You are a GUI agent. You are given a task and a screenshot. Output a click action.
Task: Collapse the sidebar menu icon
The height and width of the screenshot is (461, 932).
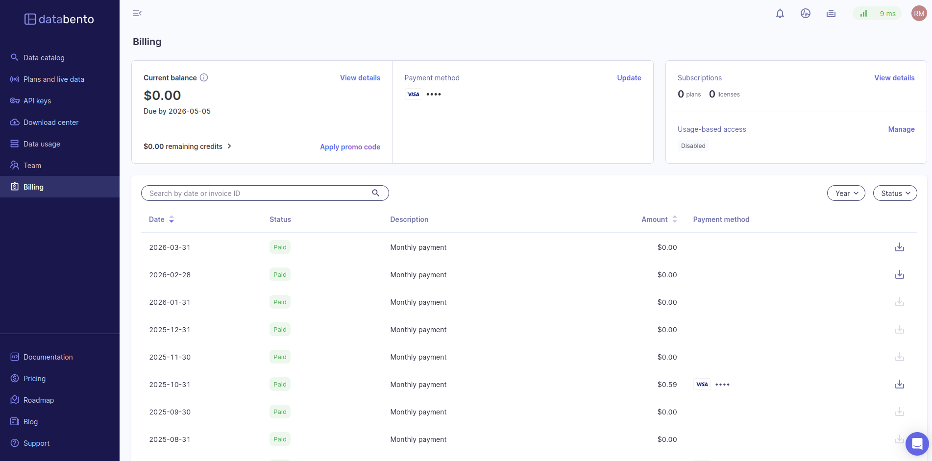coord(137,13)
